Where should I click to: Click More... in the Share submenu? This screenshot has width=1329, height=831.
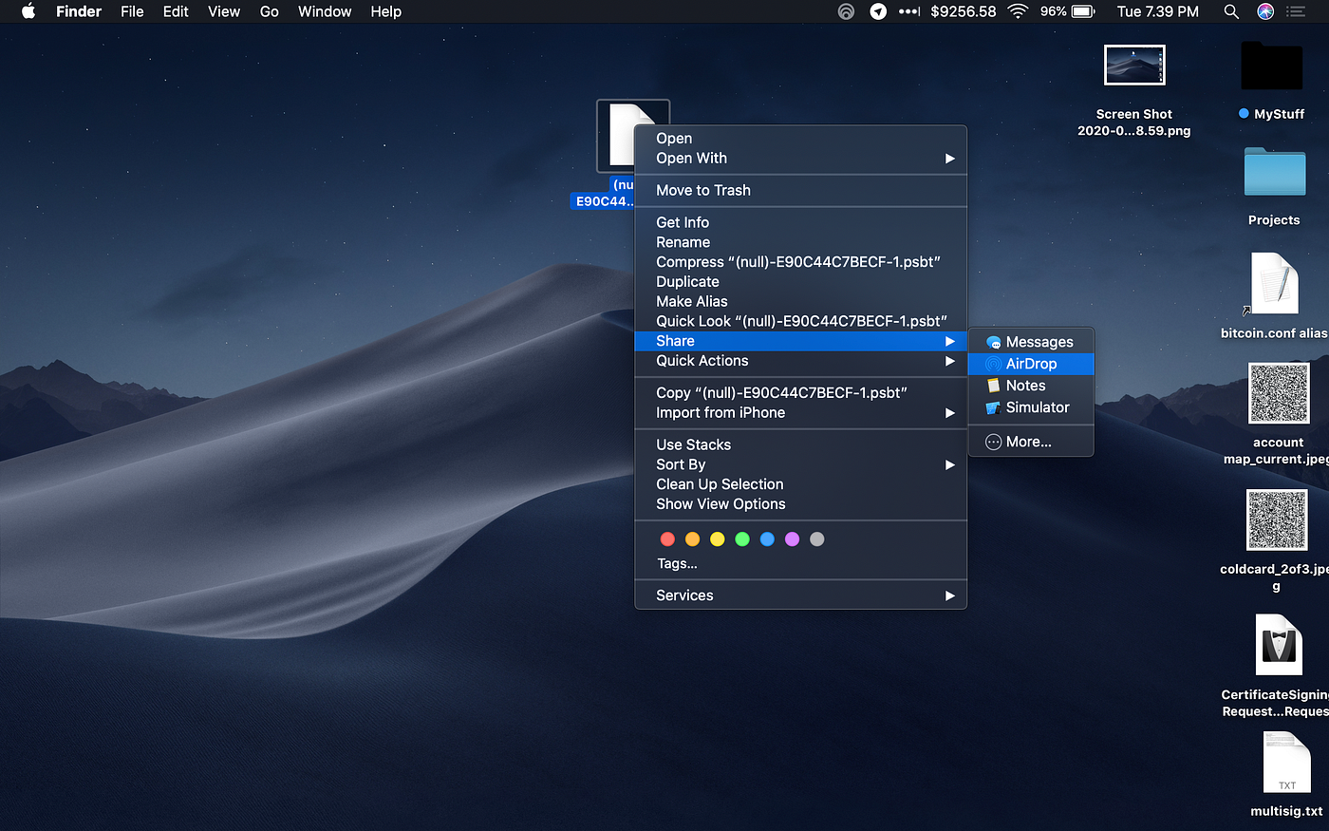tap(1031, 442)
